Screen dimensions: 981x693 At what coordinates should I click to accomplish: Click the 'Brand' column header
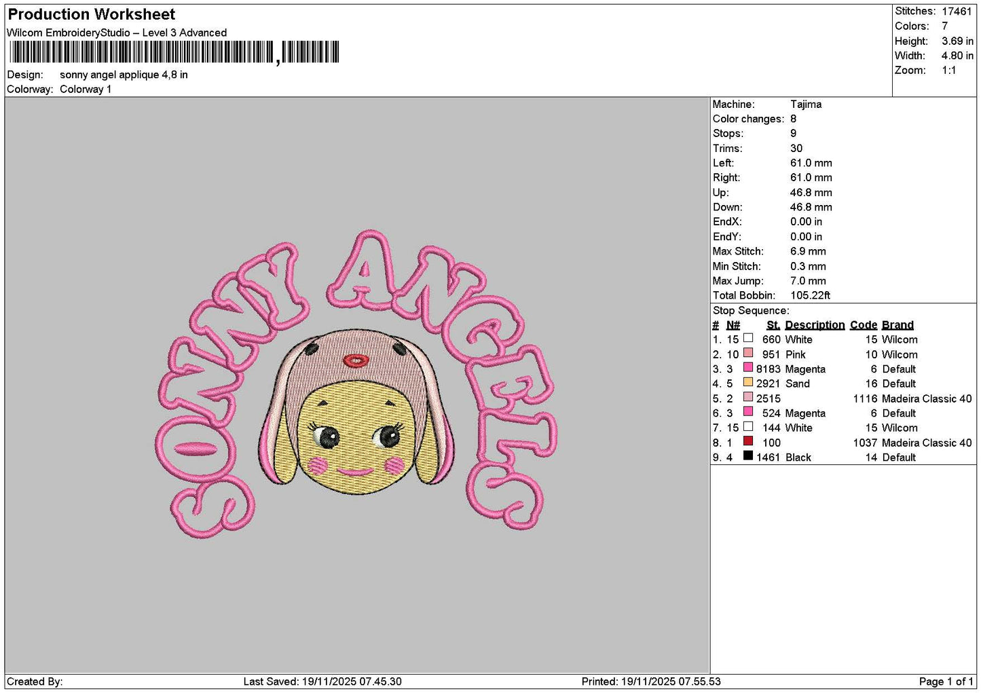[897, 325]
